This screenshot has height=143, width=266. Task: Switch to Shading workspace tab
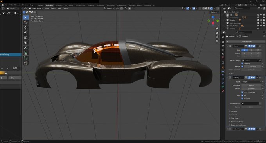(91, 5)
